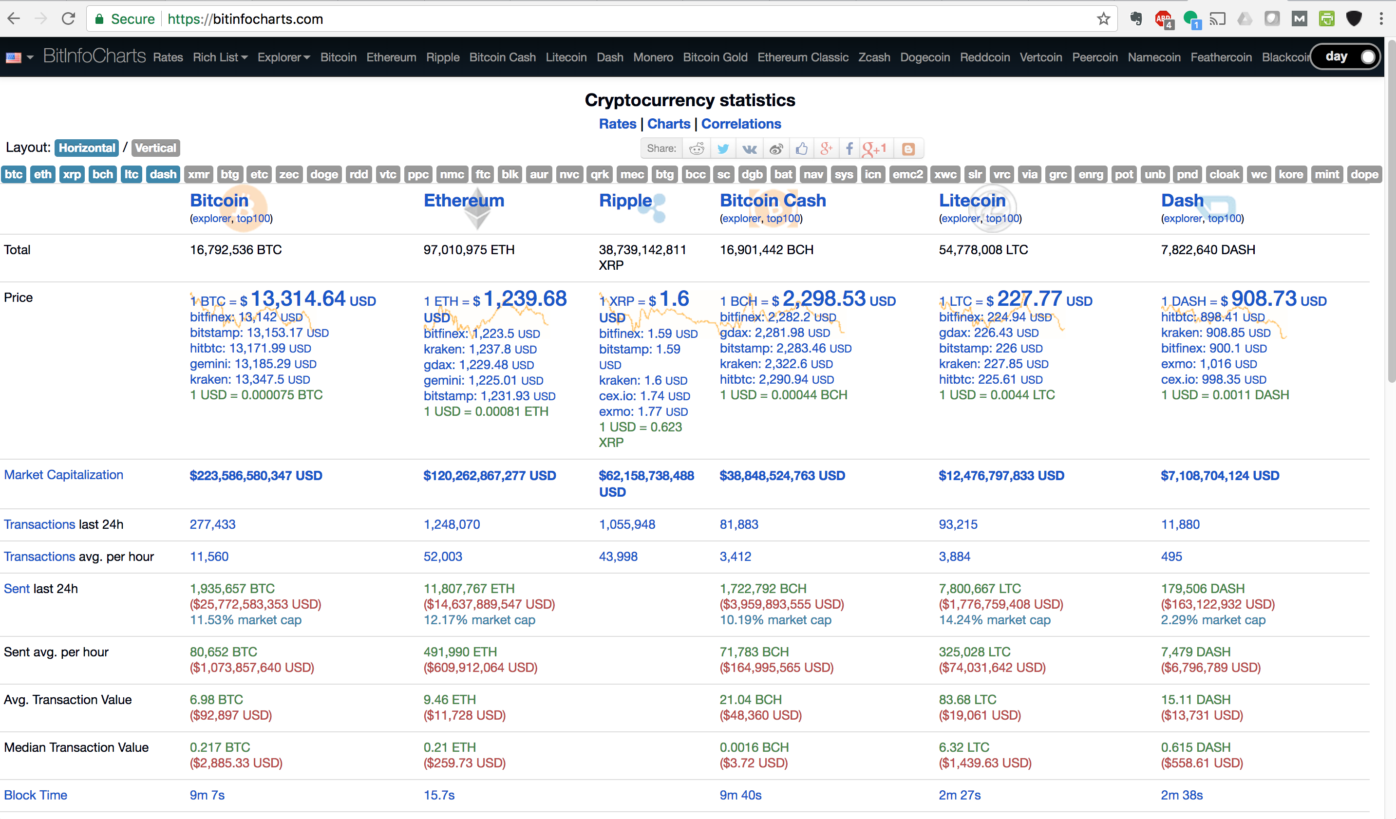Click the Litecoin column heading
This screenshot has height=819, width=1396.
972,201
